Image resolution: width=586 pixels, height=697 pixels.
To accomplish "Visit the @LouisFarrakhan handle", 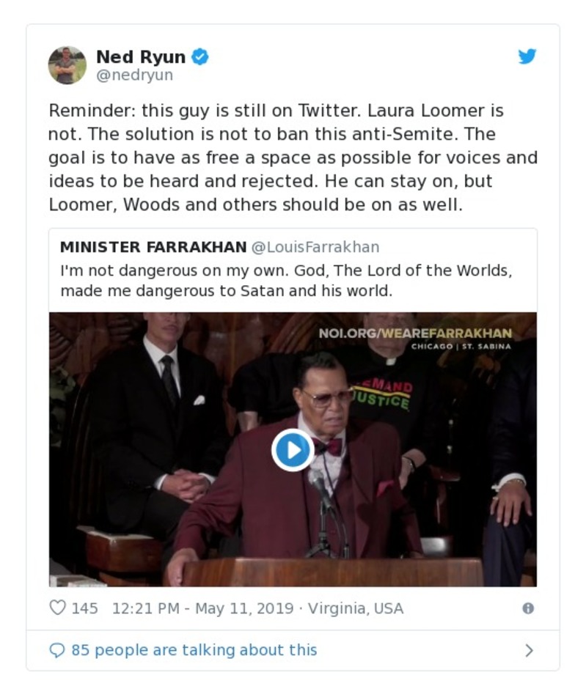I will 315,247.
